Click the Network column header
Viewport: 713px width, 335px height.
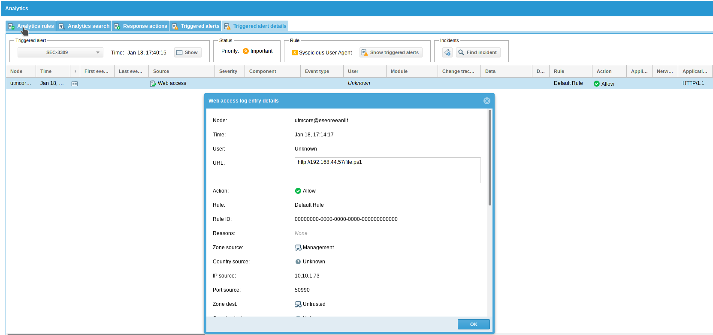click(x=665, y=71)
